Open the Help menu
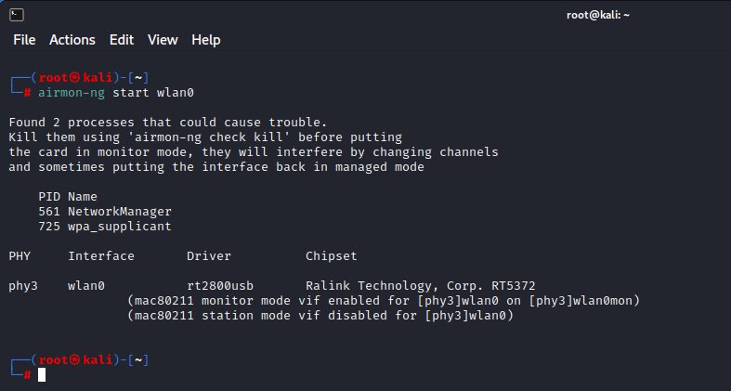 coord(206,40)
